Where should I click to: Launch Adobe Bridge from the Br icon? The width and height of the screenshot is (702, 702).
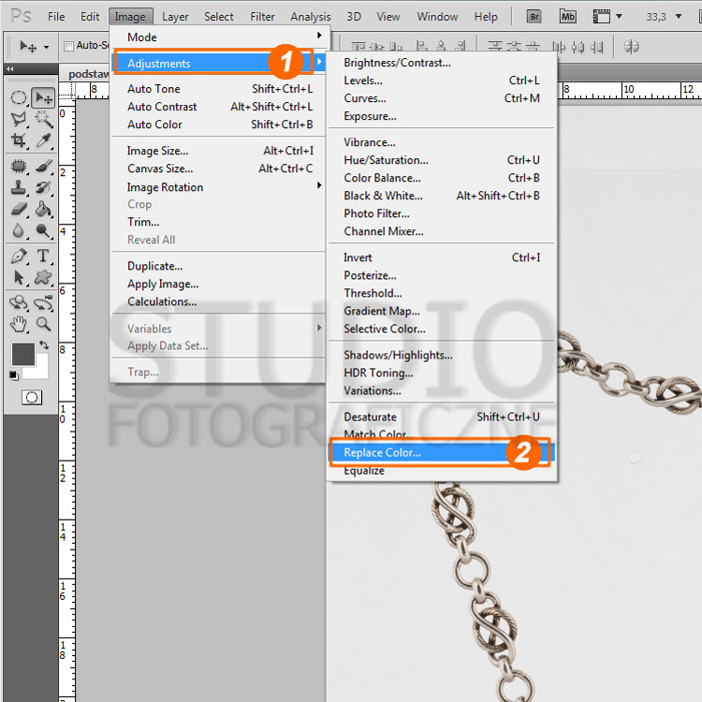point(536,16)
